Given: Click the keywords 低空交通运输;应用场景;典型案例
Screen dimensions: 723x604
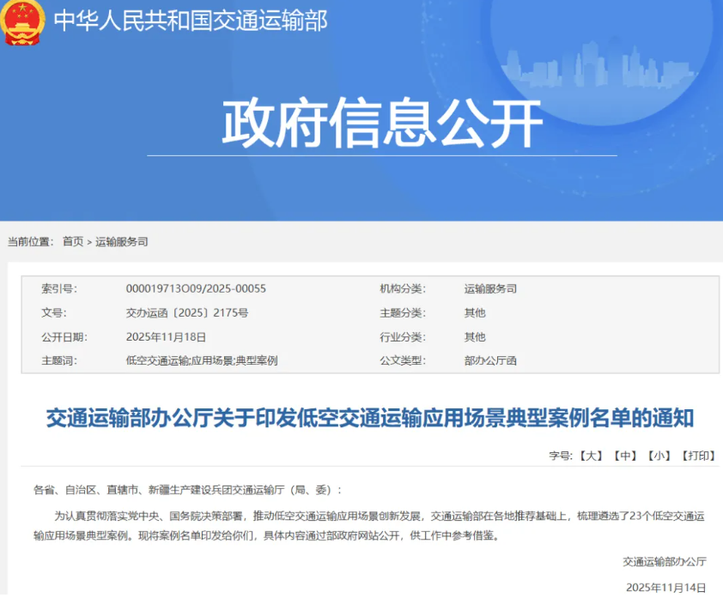Looking at the screenshot, I should [202, 360].
